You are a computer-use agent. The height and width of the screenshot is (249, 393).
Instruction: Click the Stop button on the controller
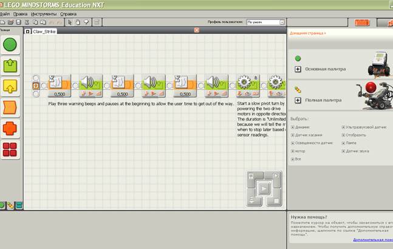[x=276, y=200]
